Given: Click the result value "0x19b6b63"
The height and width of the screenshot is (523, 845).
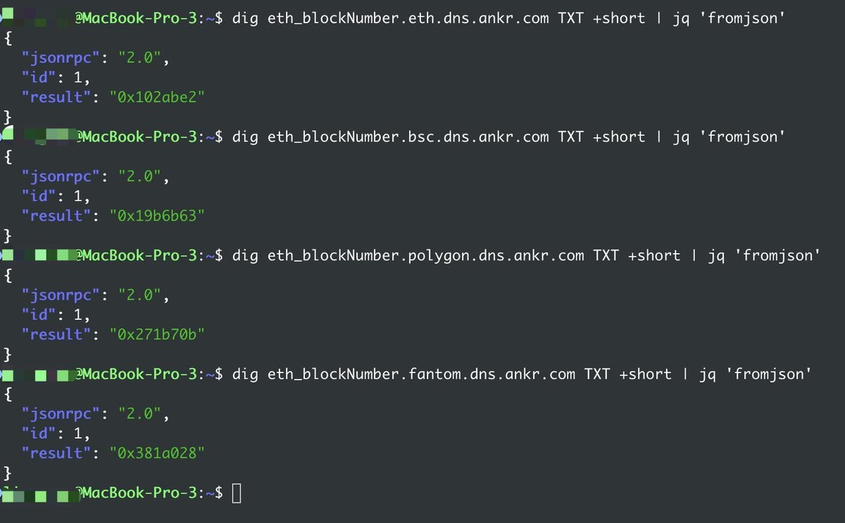Looking at the screenshot, I should tap(157, 217).
